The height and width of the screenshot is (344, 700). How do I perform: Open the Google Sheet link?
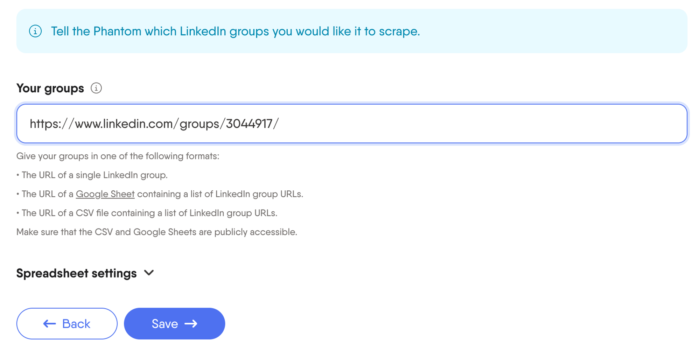(x=105, y=194)
